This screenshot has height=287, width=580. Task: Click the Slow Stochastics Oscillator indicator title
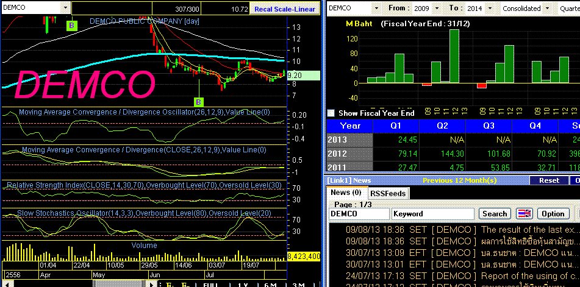click(145, 213)
